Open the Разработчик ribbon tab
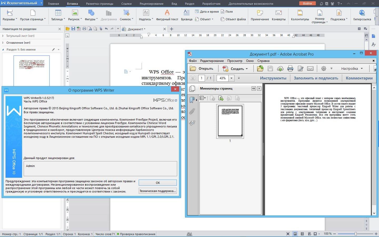 coord(211,4)
